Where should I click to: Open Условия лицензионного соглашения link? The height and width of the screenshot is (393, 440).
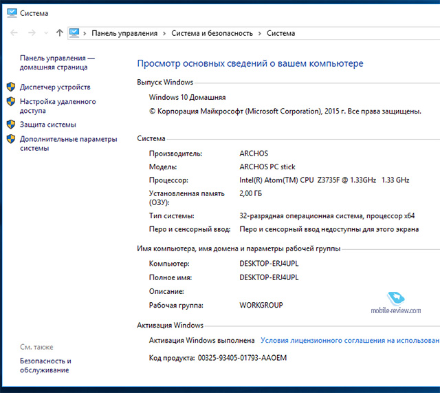pyautogui.click(x=350, y=341)
